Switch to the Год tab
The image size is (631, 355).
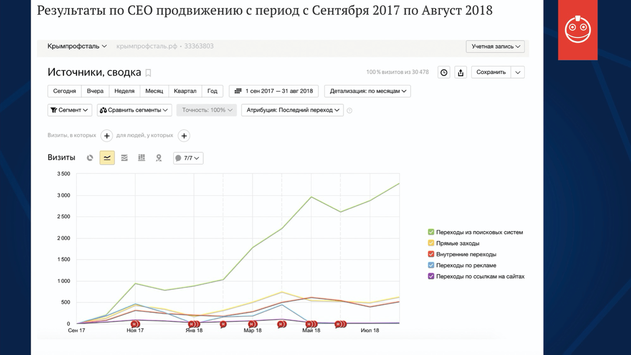pos(212,91)
